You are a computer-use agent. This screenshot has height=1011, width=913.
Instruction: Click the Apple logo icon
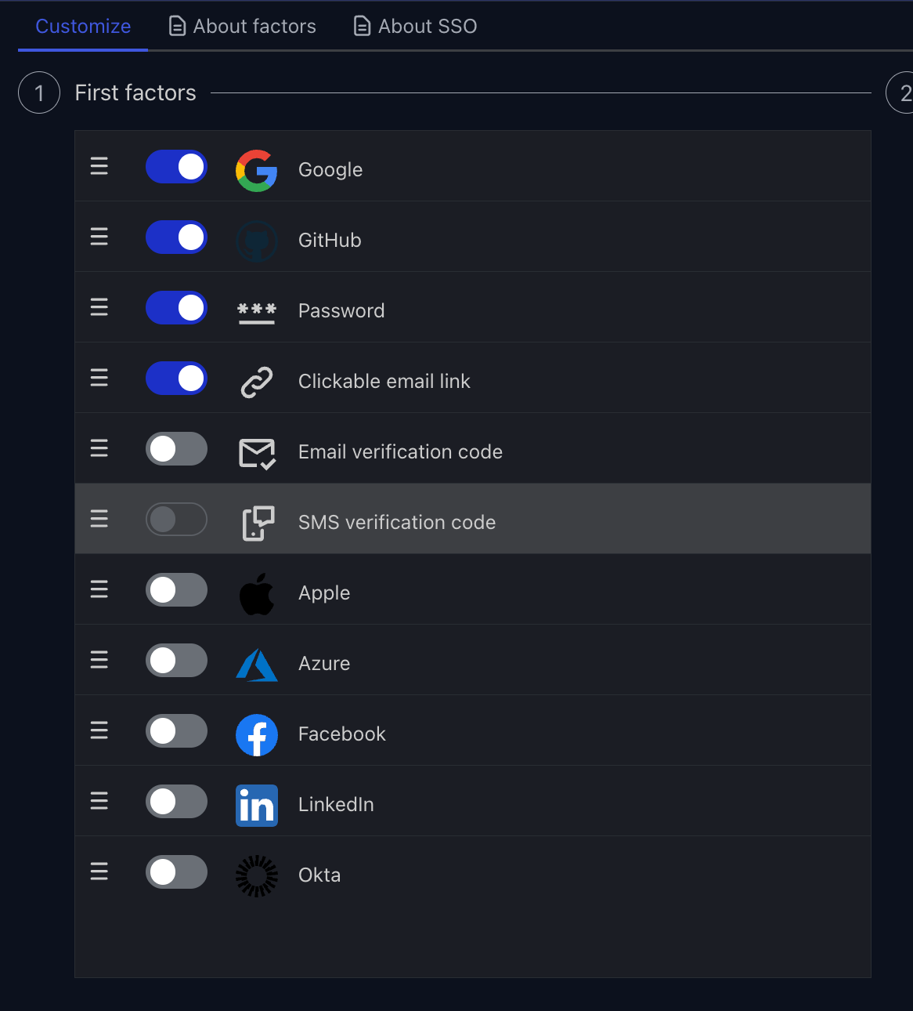tap(256, 593)
